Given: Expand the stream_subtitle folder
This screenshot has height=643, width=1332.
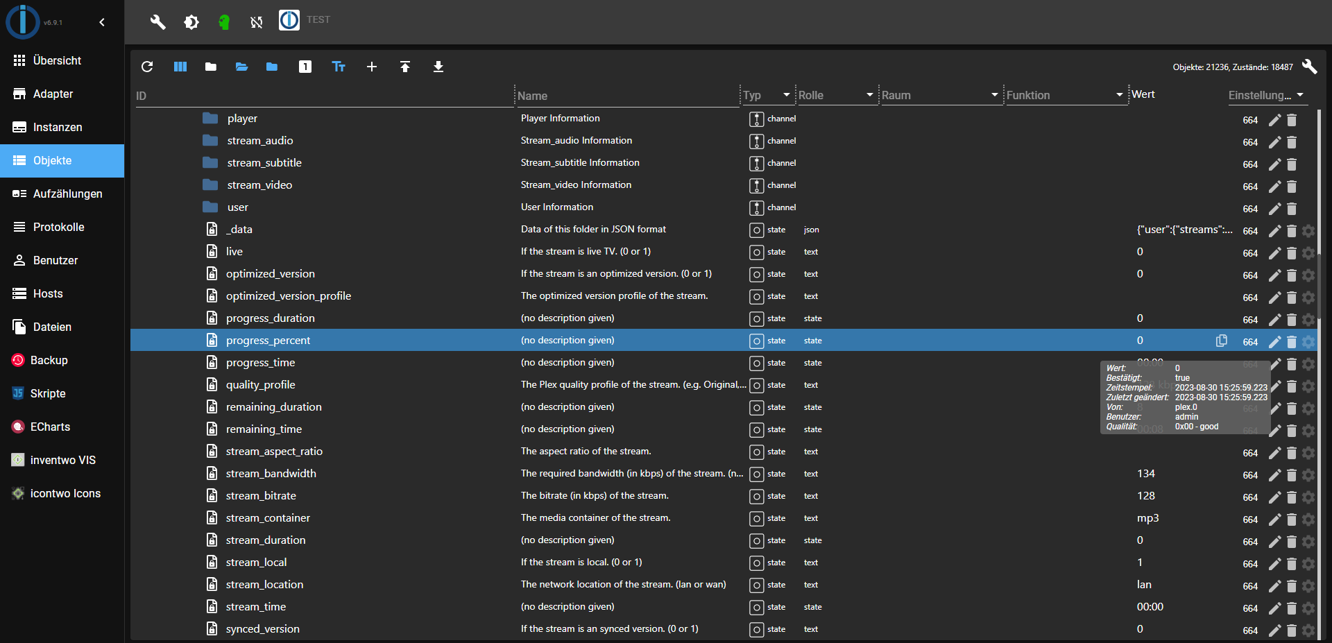Looking at the screenshot, I should pyautogui.click(x=210, y=162).
